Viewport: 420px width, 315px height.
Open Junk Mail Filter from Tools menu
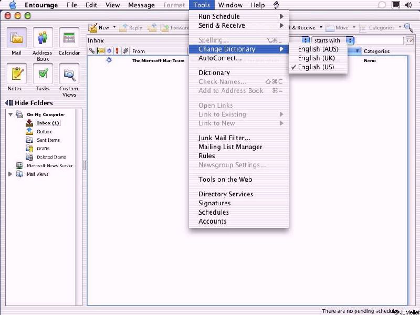point(239,138)
